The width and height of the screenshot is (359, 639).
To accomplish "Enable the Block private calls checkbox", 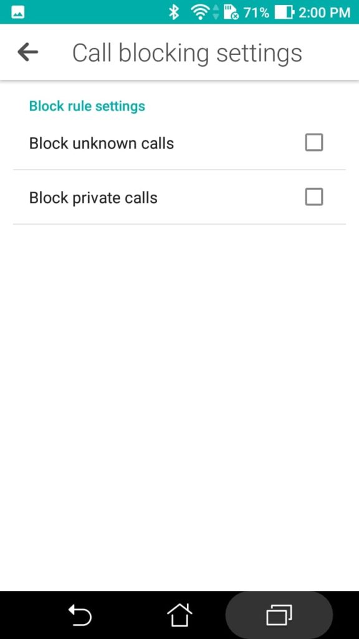I will click(x=314, y=197).
